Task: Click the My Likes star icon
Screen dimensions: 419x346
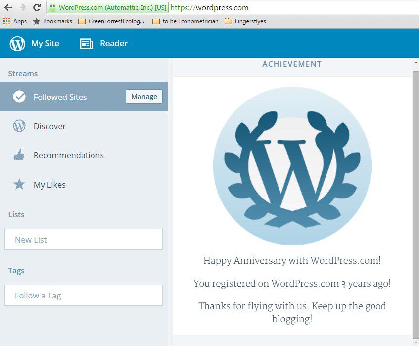Action: tap(19, 184)
